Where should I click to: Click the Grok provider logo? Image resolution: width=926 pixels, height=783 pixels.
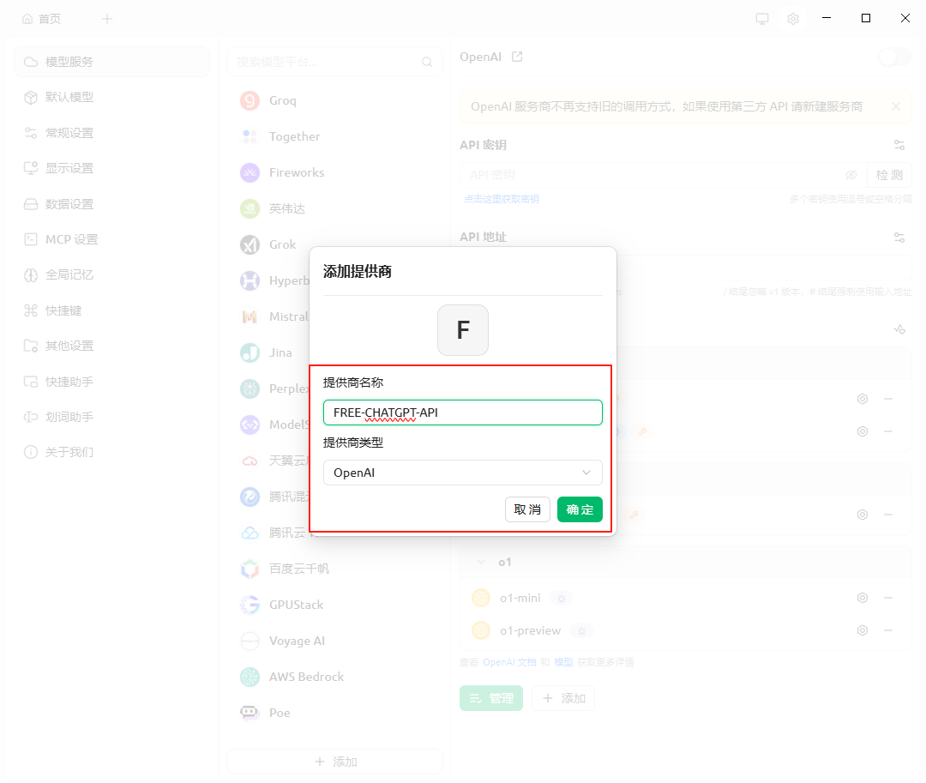coord(250,244)
